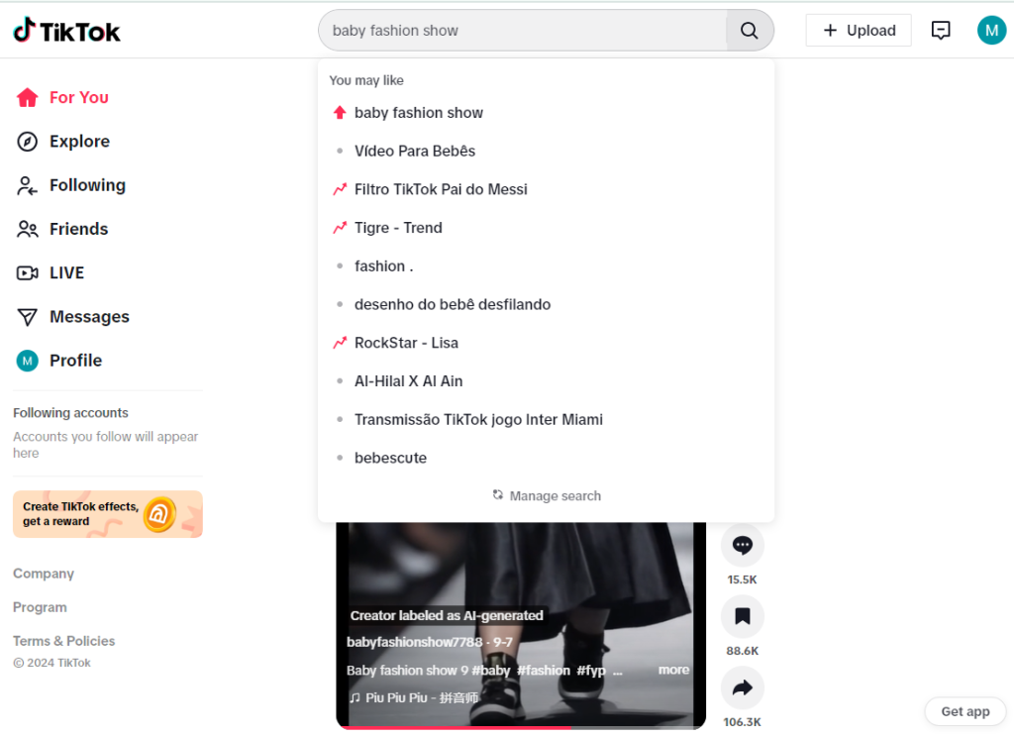Go to TikTok home via logo
1014x738 pixels.
click(x=66, y=31)
